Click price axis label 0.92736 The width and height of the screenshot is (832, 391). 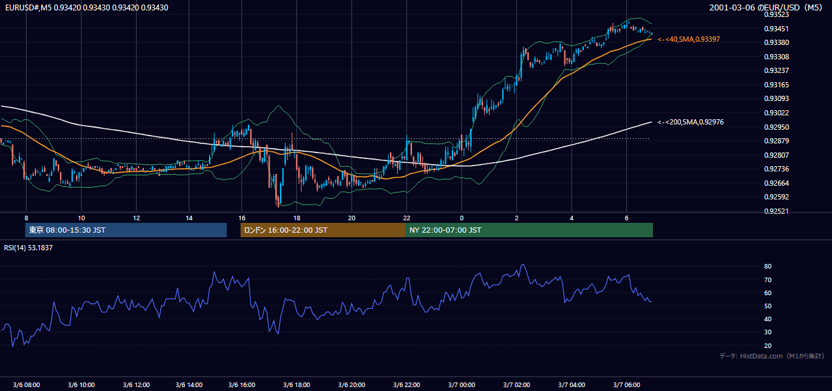coord(776,169)
